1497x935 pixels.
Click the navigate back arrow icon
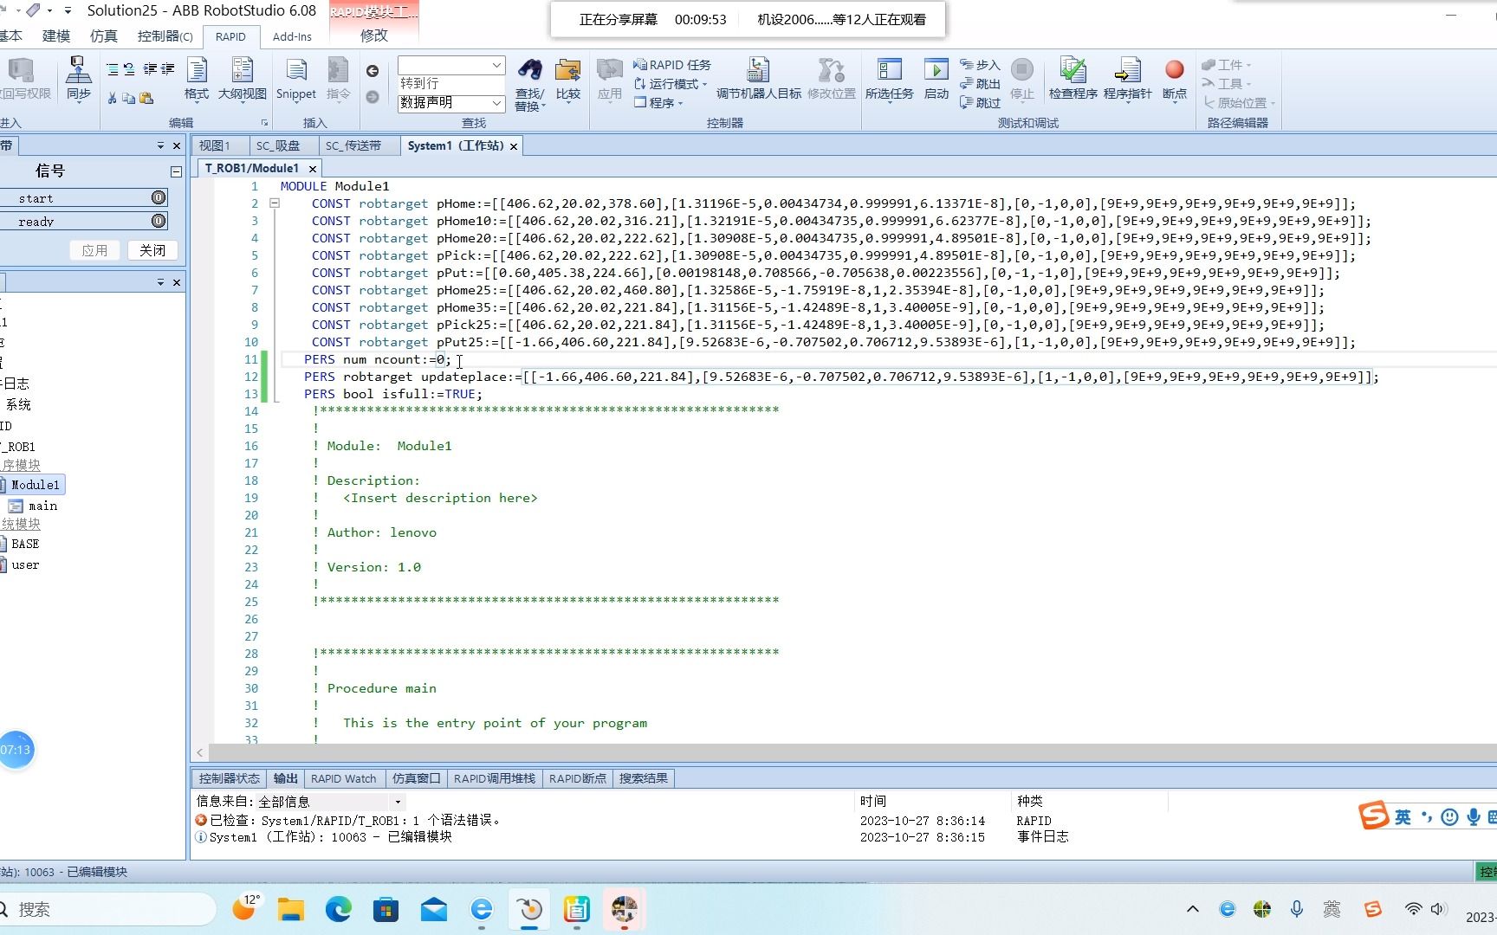coord(373,71)
